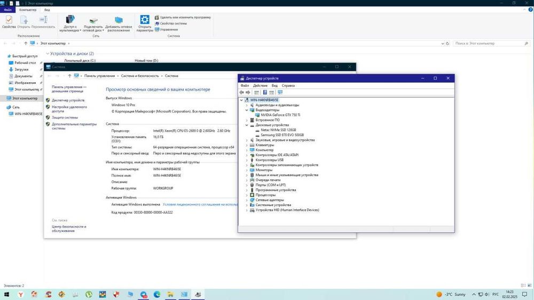
Task: Expand the Аудиовходы и аудиовыходы category
Action: [247, 105]
